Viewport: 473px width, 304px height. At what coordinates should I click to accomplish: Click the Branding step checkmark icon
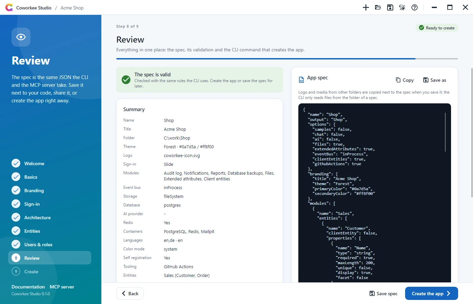pos(16,191)
